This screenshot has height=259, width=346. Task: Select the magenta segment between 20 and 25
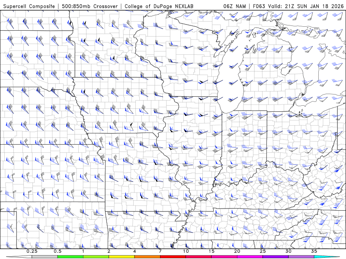click(x=250, y=257)
